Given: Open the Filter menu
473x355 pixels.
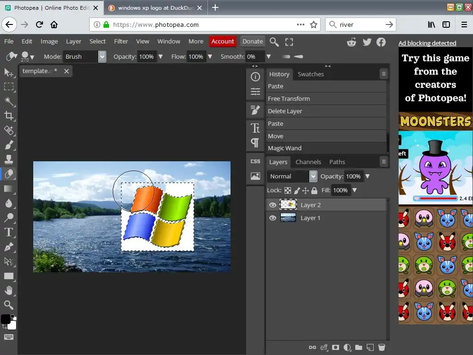Looking at the screenshot, I should [x=121, y=41].
